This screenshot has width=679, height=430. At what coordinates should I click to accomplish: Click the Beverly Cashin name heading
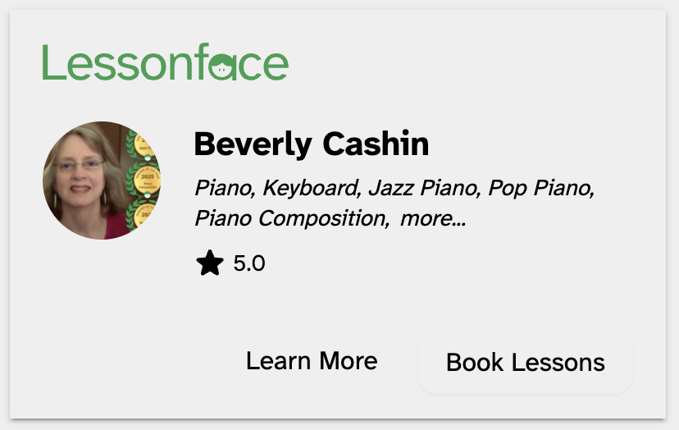pyautogui.click(x=311, y=144)
